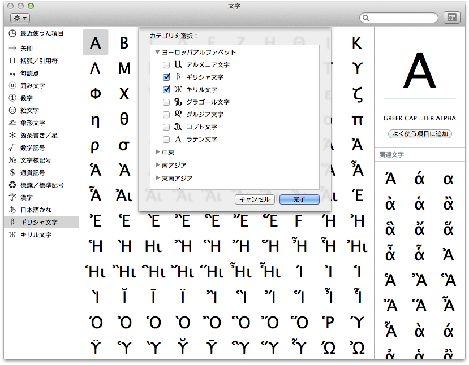Screen dimensions: 469x365
Task: Open the gear action menu dropdown
Action: (20, 18)
